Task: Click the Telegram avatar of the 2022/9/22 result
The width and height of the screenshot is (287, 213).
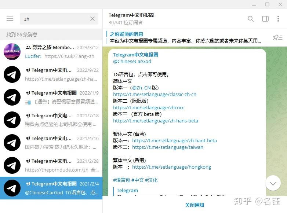Action: tap(12, 74)
